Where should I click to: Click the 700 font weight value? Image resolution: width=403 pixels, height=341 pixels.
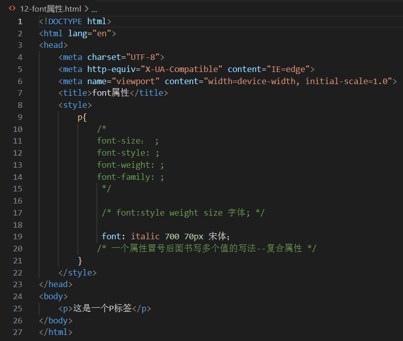point(172,237)
